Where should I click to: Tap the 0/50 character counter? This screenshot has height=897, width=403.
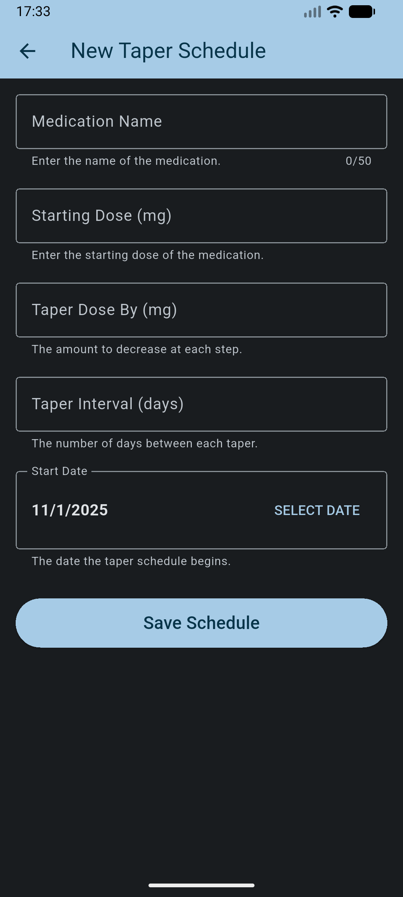tap(358, 161)
